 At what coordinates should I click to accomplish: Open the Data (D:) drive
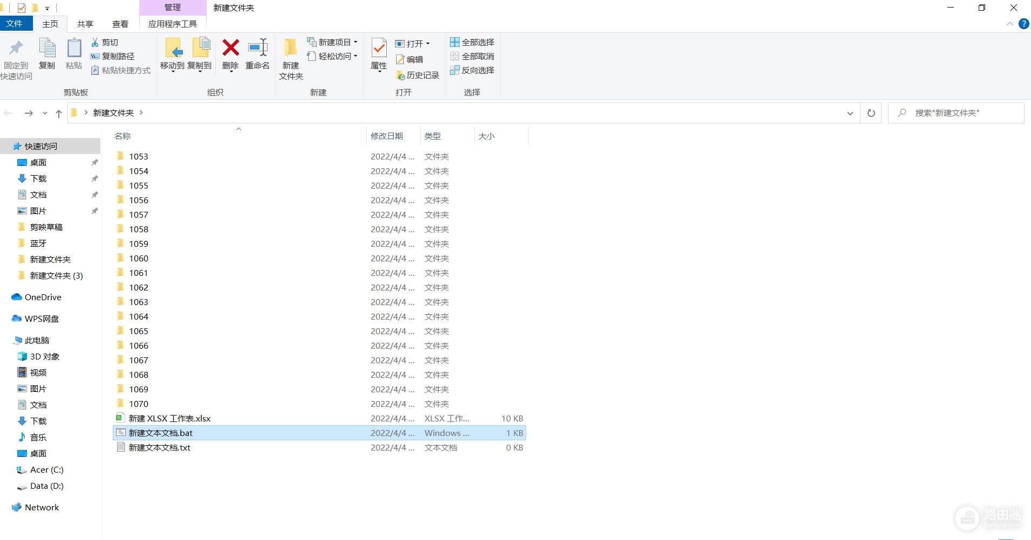point(40,486)
